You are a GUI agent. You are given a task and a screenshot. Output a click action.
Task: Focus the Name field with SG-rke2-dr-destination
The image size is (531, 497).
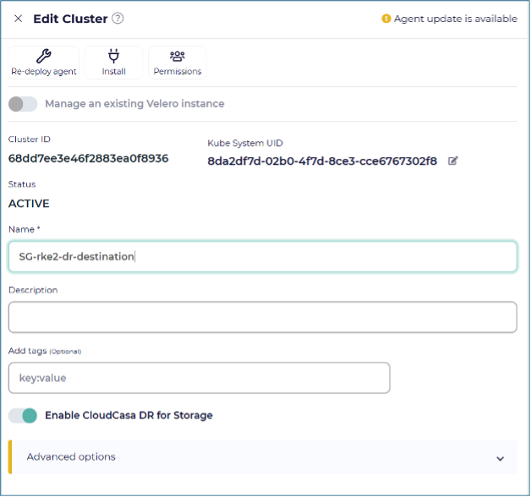(x=262, y=257)
